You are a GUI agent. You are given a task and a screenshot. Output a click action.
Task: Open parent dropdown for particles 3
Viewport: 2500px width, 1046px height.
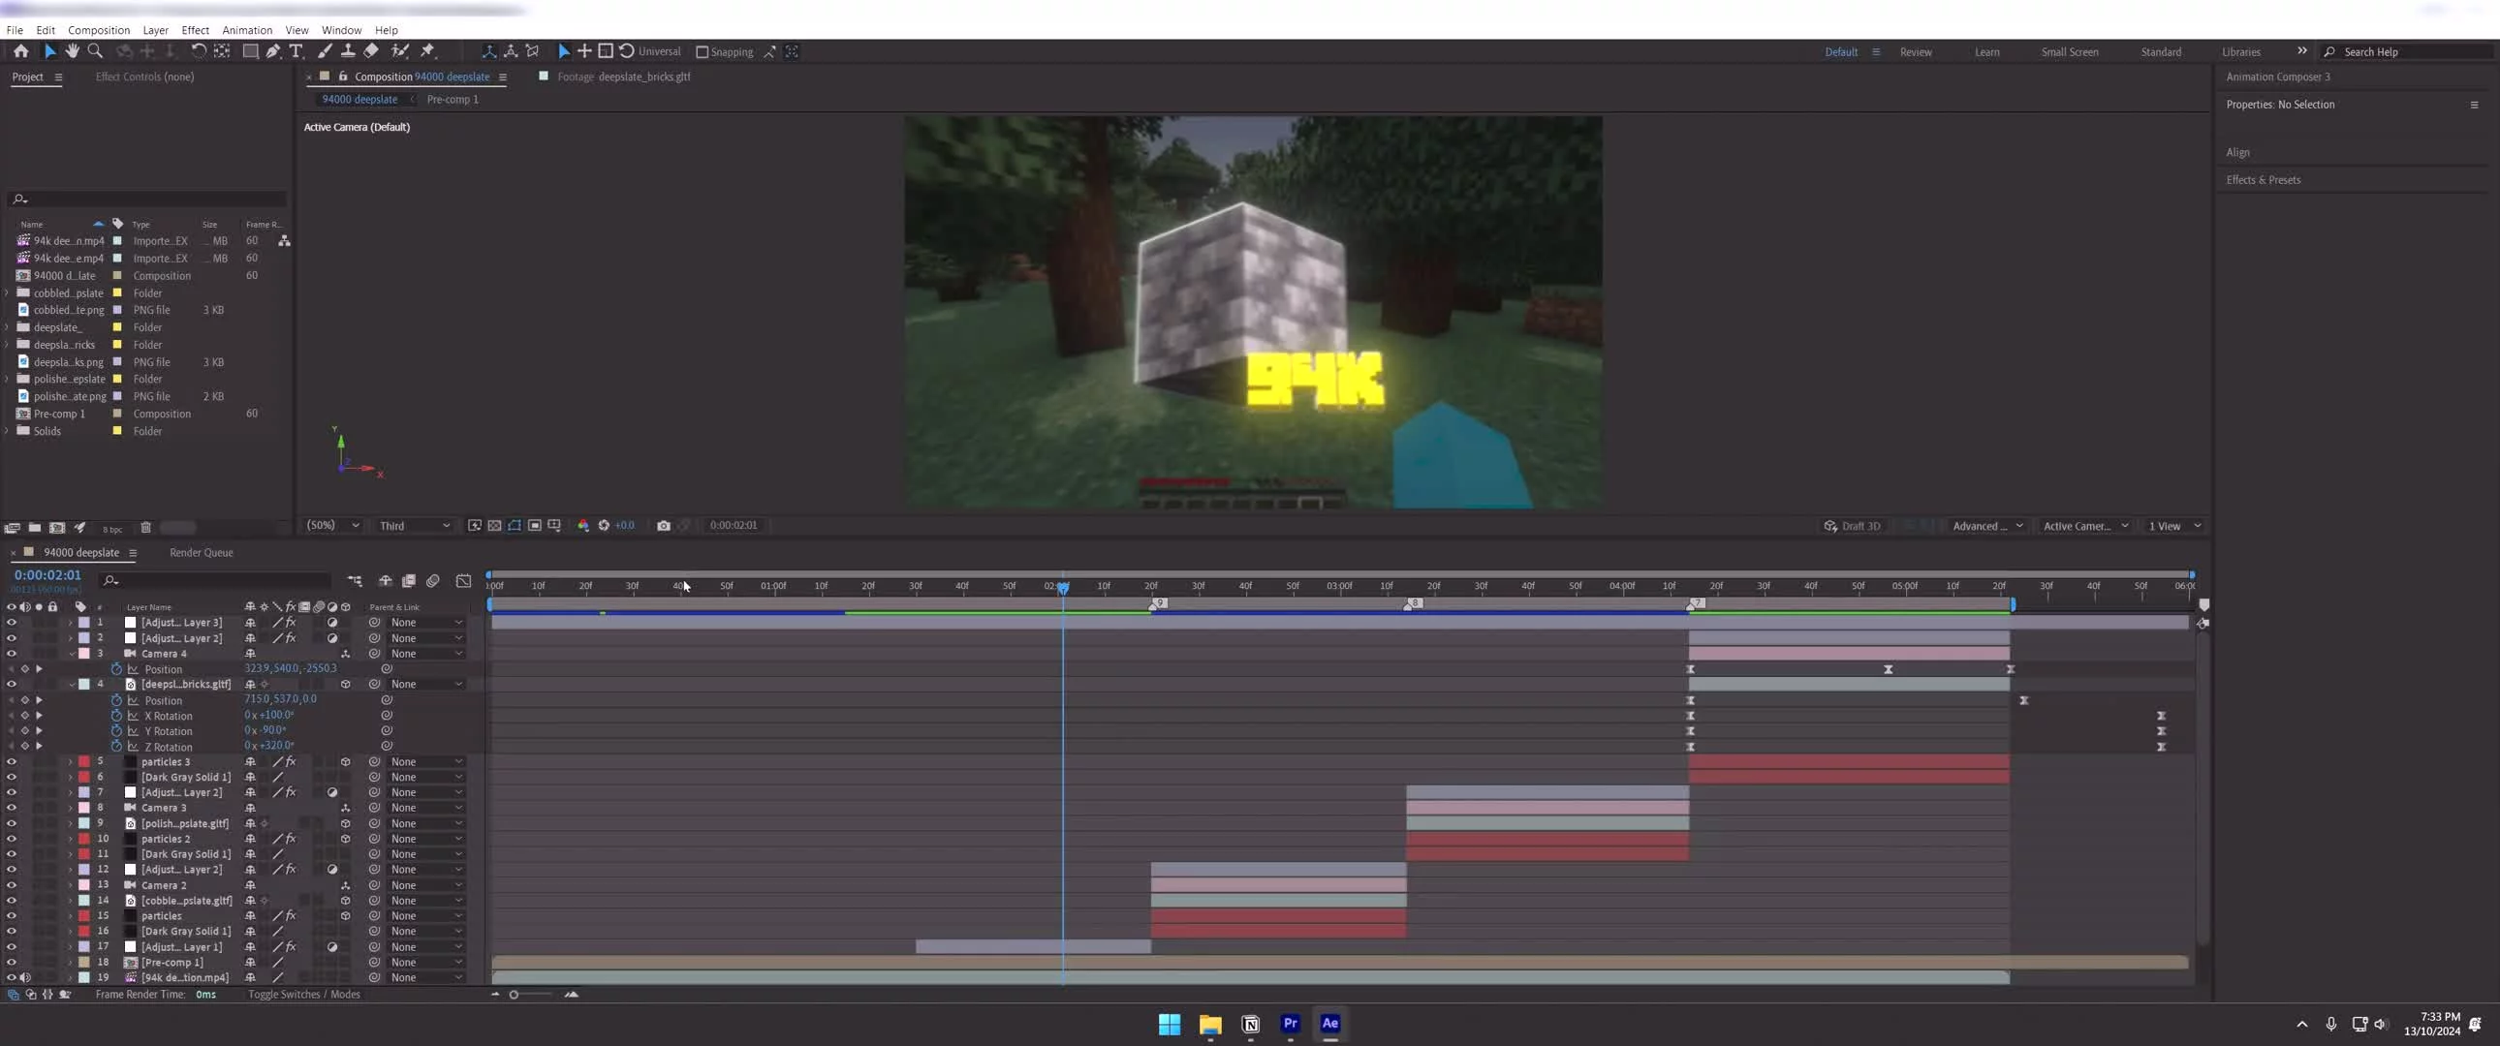(426, 762)
